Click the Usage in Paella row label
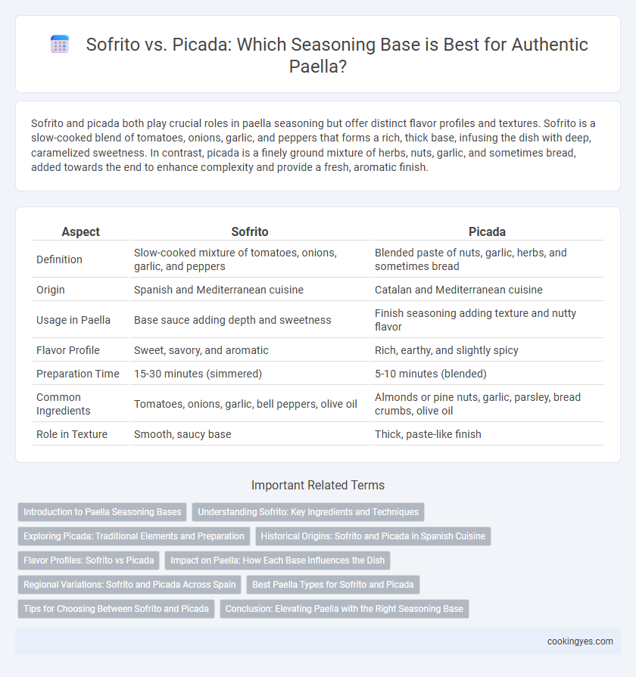Screen dimensions: 636x677 click(x=73, y=320)
